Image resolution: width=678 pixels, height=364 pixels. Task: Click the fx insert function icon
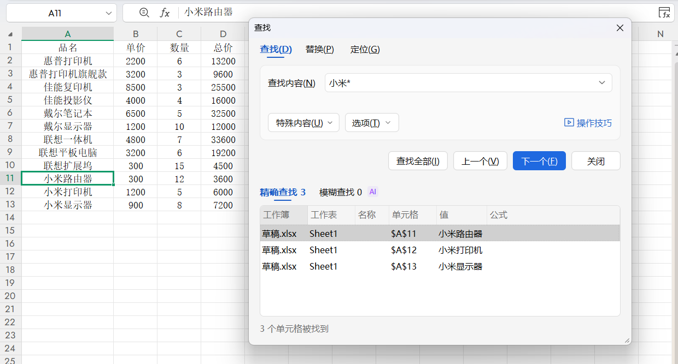[x=165, y=13]
